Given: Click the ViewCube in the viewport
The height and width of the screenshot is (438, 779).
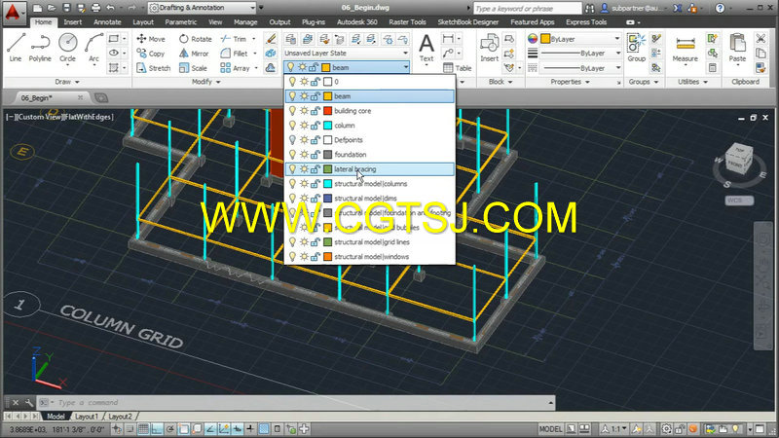Looking at the screenshot, I should coord(739,159).
